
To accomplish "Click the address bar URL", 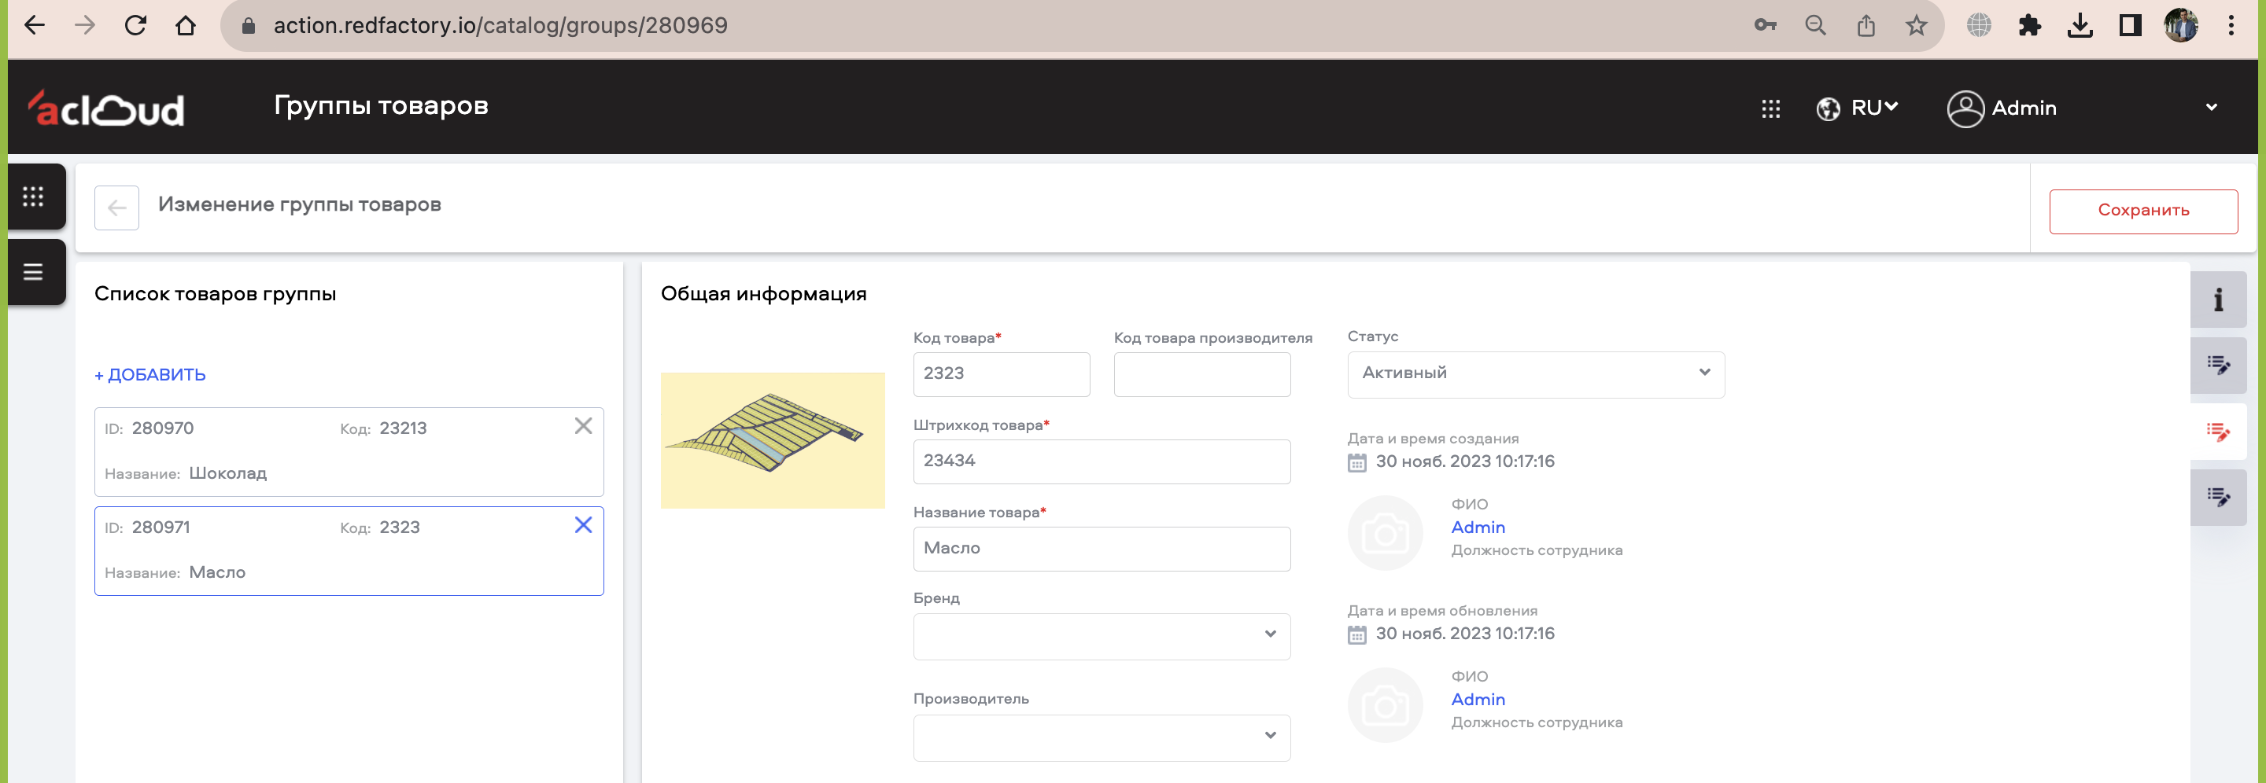I will pos(500,25).
